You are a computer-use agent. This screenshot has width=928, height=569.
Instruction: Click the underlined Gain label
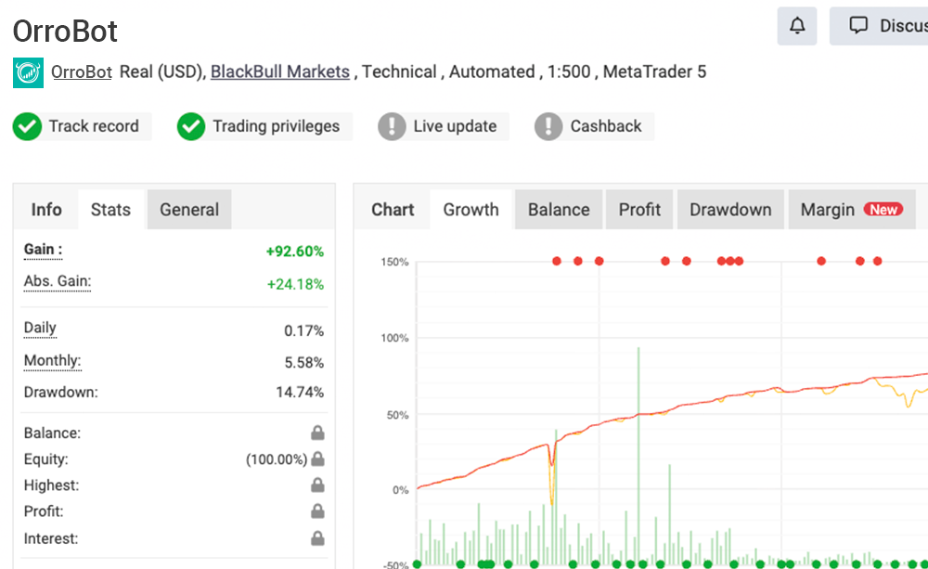[x=43, y=250]
